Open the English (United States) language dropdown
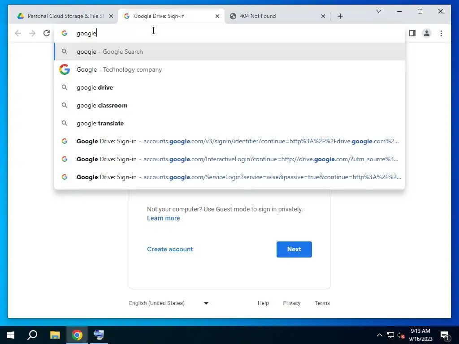 point(169,303)
